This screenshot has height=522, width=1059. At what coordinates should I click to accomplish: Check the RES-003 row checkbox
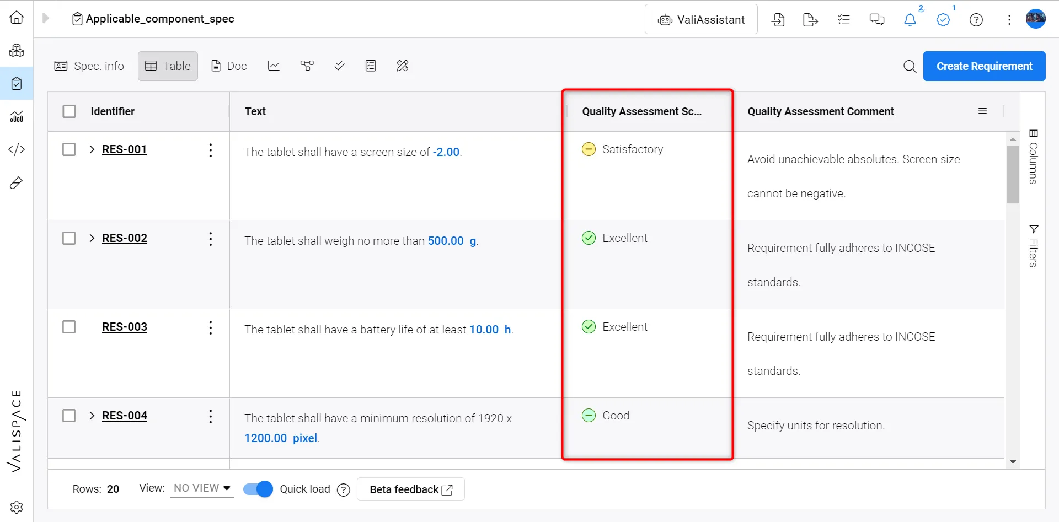tap(69, 327)
